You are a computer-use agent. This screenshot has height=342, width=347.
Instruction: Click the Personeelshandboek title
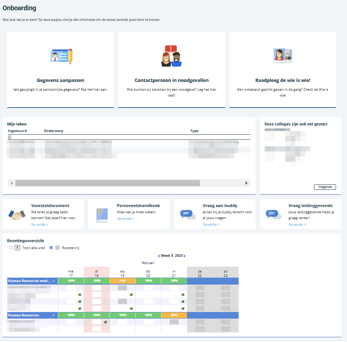138,206
